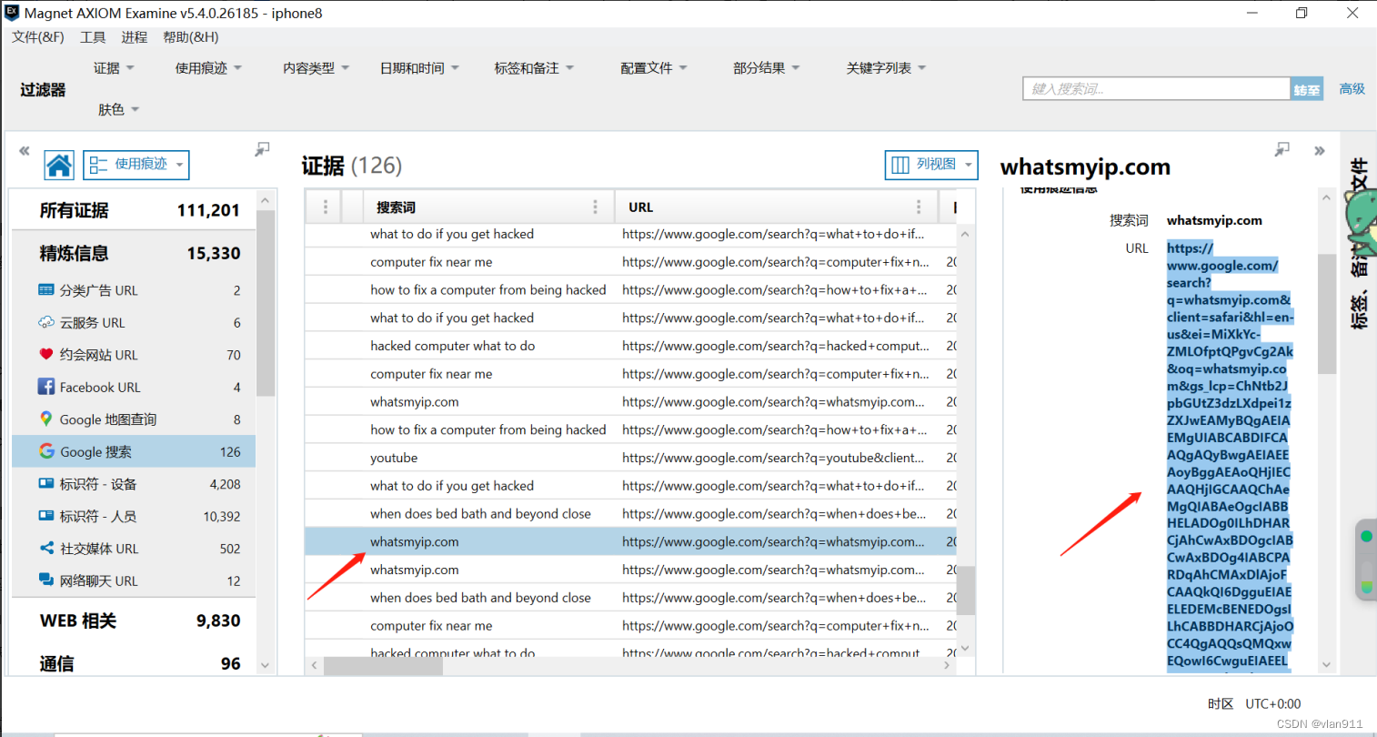Image resolution: width=1377 pixels, height=737 pixels.
Task: Click details pane vertical scrollbar thumb
Action: click(x=1326, y=314)
